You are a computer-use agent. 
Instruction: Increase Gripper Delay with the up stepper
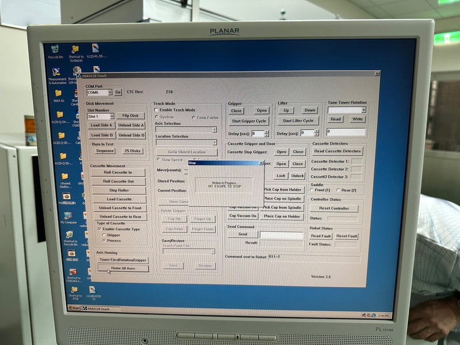tap(266, 131)
